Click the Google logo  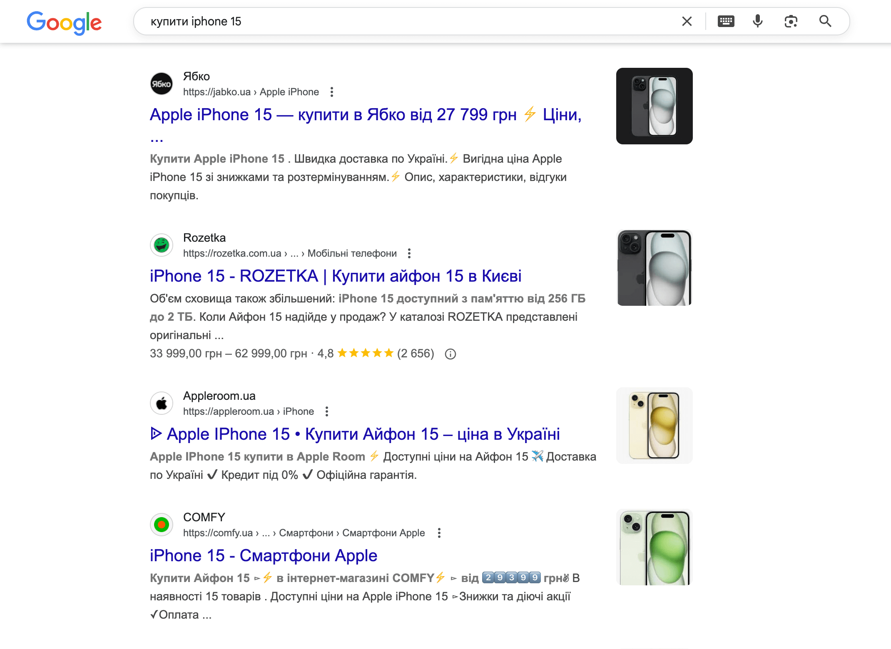(x=64, y=22)
